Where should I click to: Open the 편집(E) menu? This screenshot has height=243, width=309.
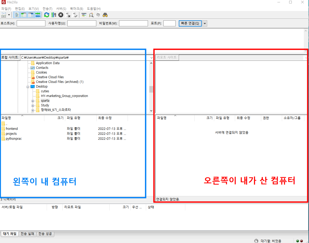20,9
